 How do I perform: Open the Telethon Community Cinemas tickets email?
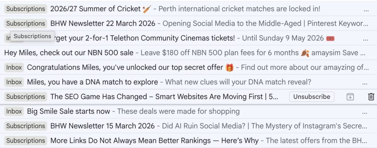coord(184,38)
